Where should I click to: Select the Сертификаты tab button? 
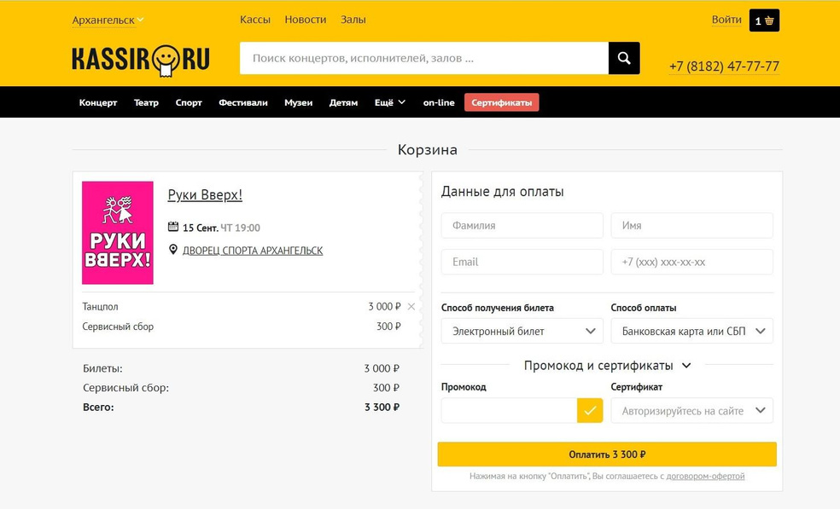501,102
